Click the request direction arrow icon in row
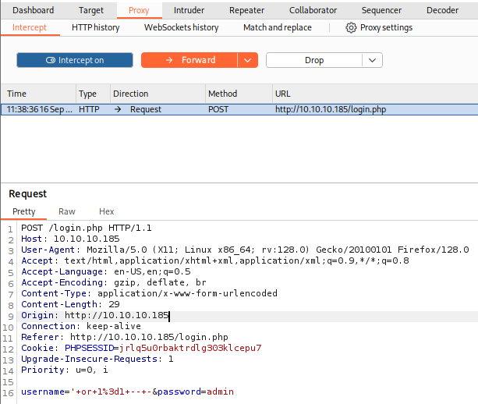The width and height of the screenshot is (478, 404). click(x=118, y=109)
